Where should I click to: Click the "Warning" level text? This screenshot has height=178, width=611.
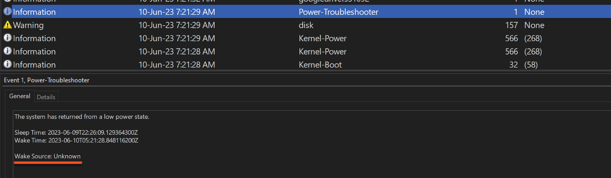(28, 25)
